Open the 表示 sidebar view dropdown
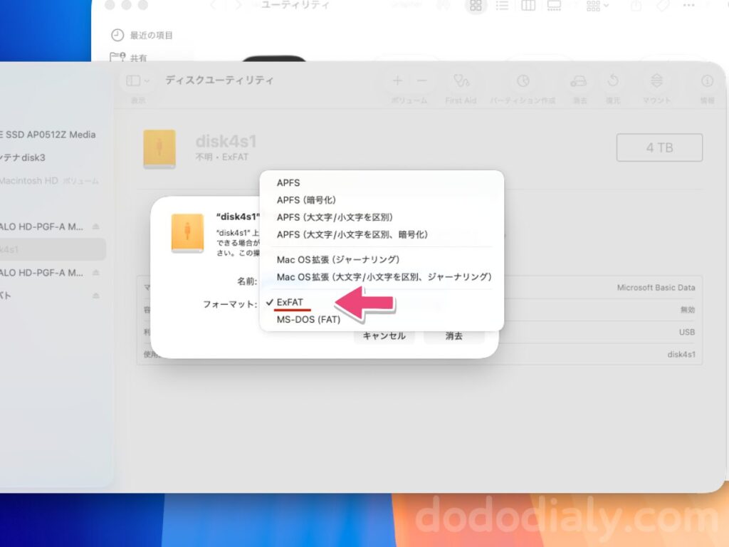The height and width of the screenshot is (547, 729). [138, 81]
